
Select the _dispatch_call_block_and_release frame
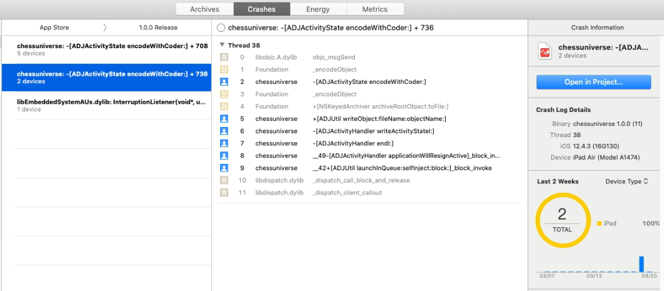[x=361, y=180]
